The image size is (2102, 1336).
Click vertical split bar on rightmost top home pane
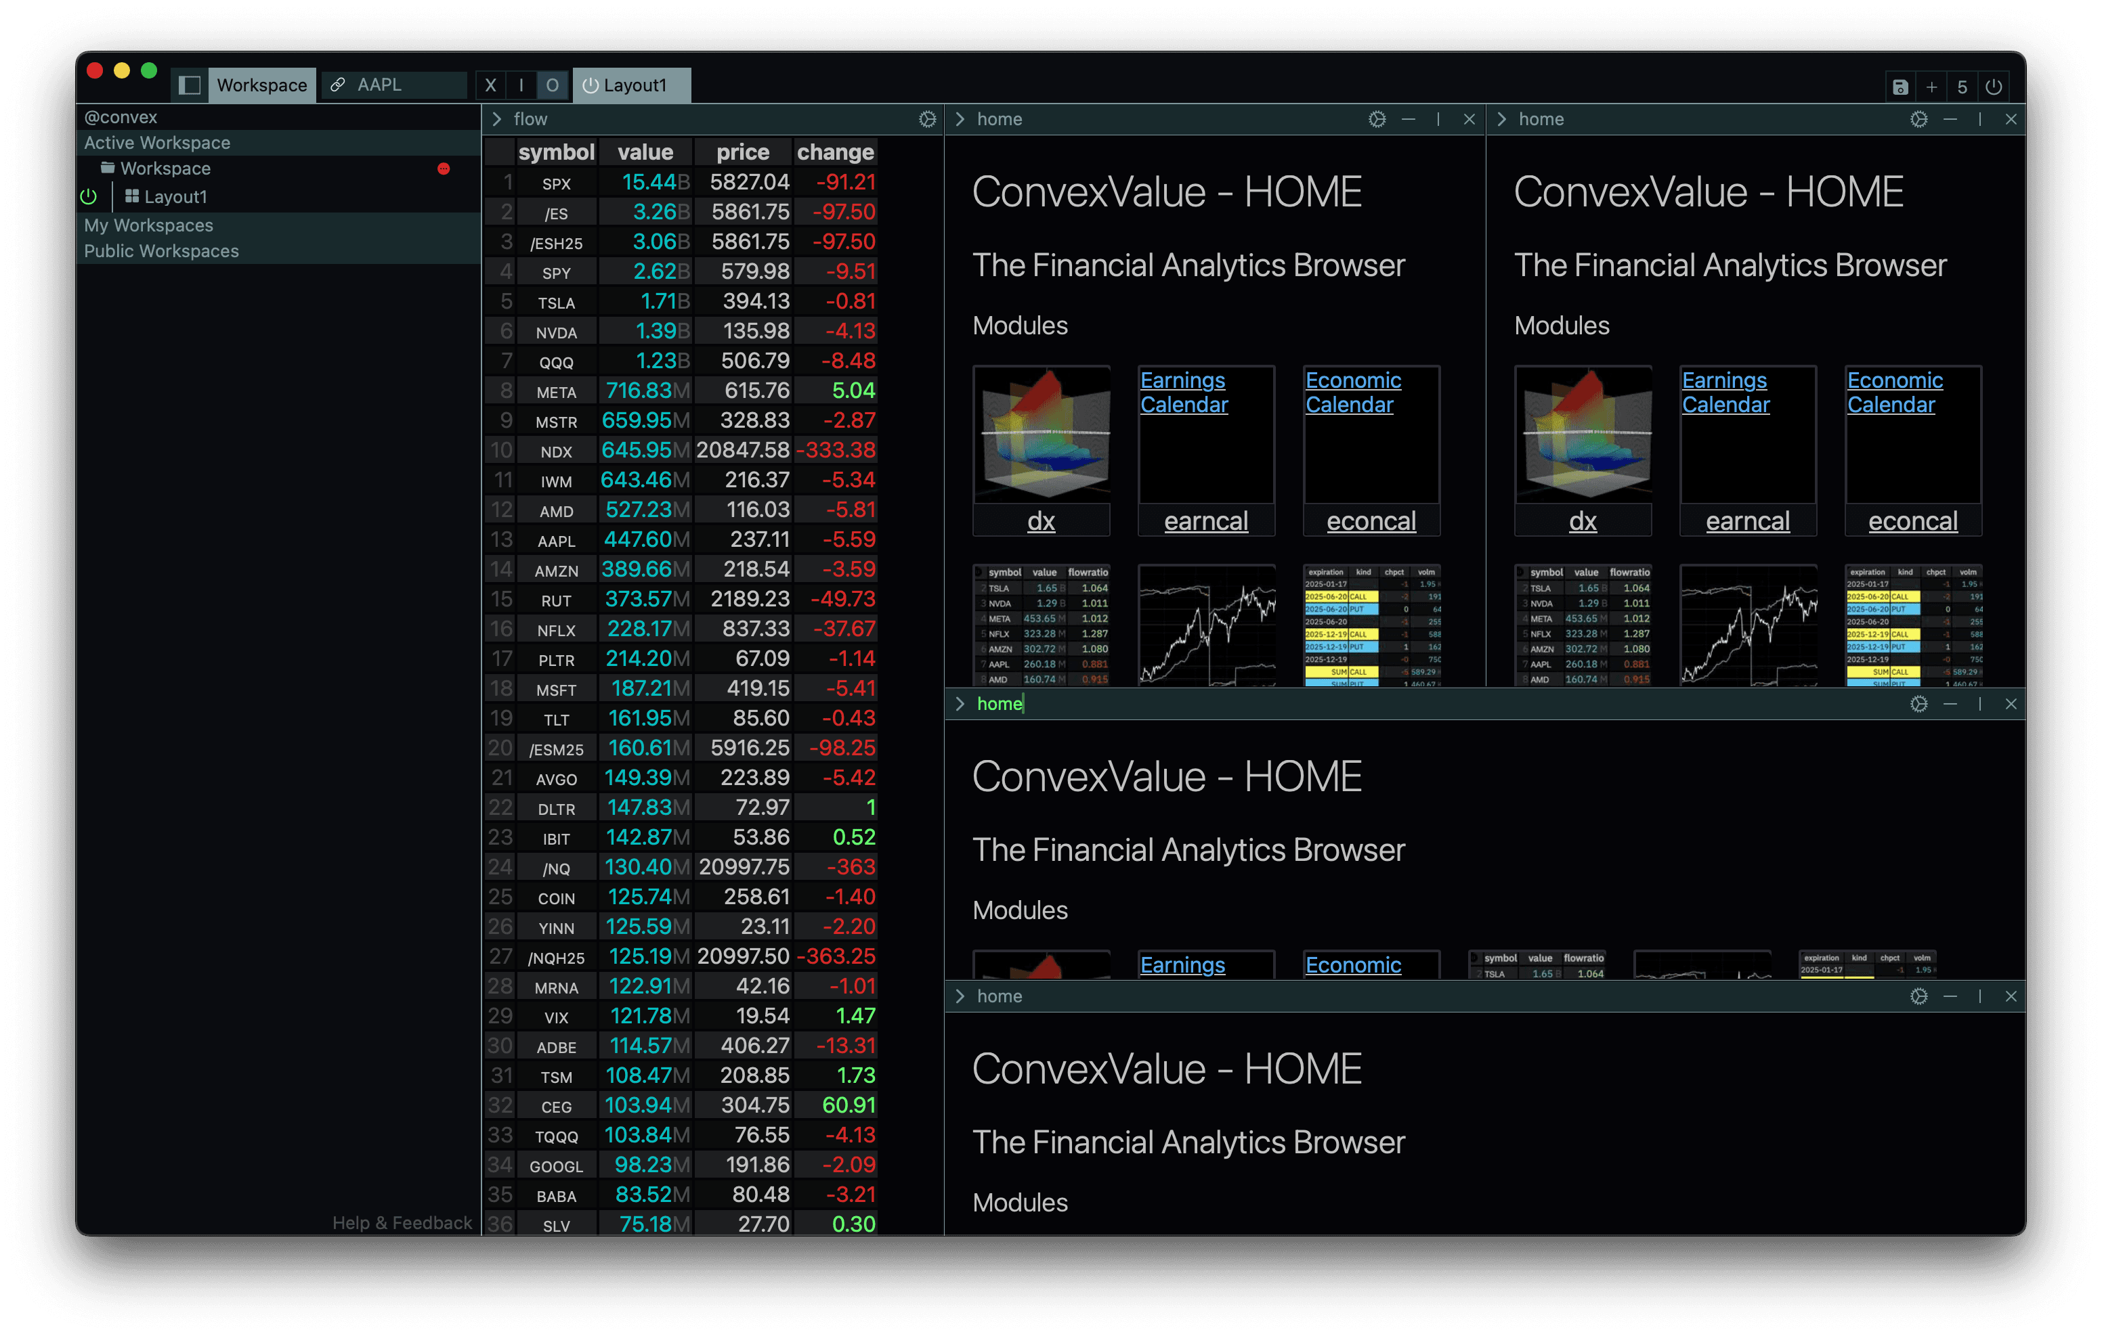(1981, 118)
